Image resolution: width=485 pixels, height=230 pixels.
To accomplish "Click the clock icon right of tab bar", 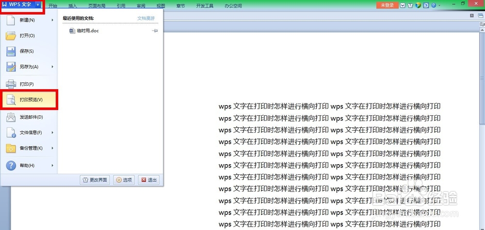I will (471, 15).
